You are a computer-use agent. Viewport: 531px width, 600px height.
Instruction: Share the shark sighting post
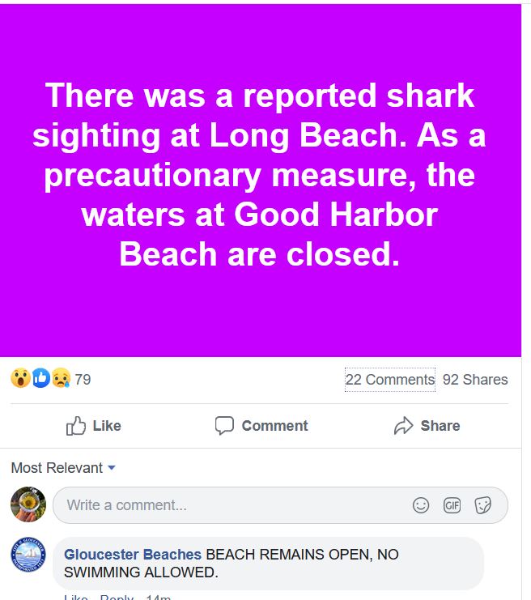(429, 426)
